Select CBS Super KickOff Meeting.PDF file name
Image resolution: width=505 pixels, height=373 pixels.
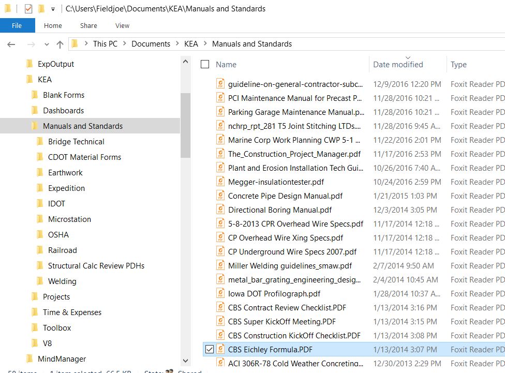pos(282,321)
